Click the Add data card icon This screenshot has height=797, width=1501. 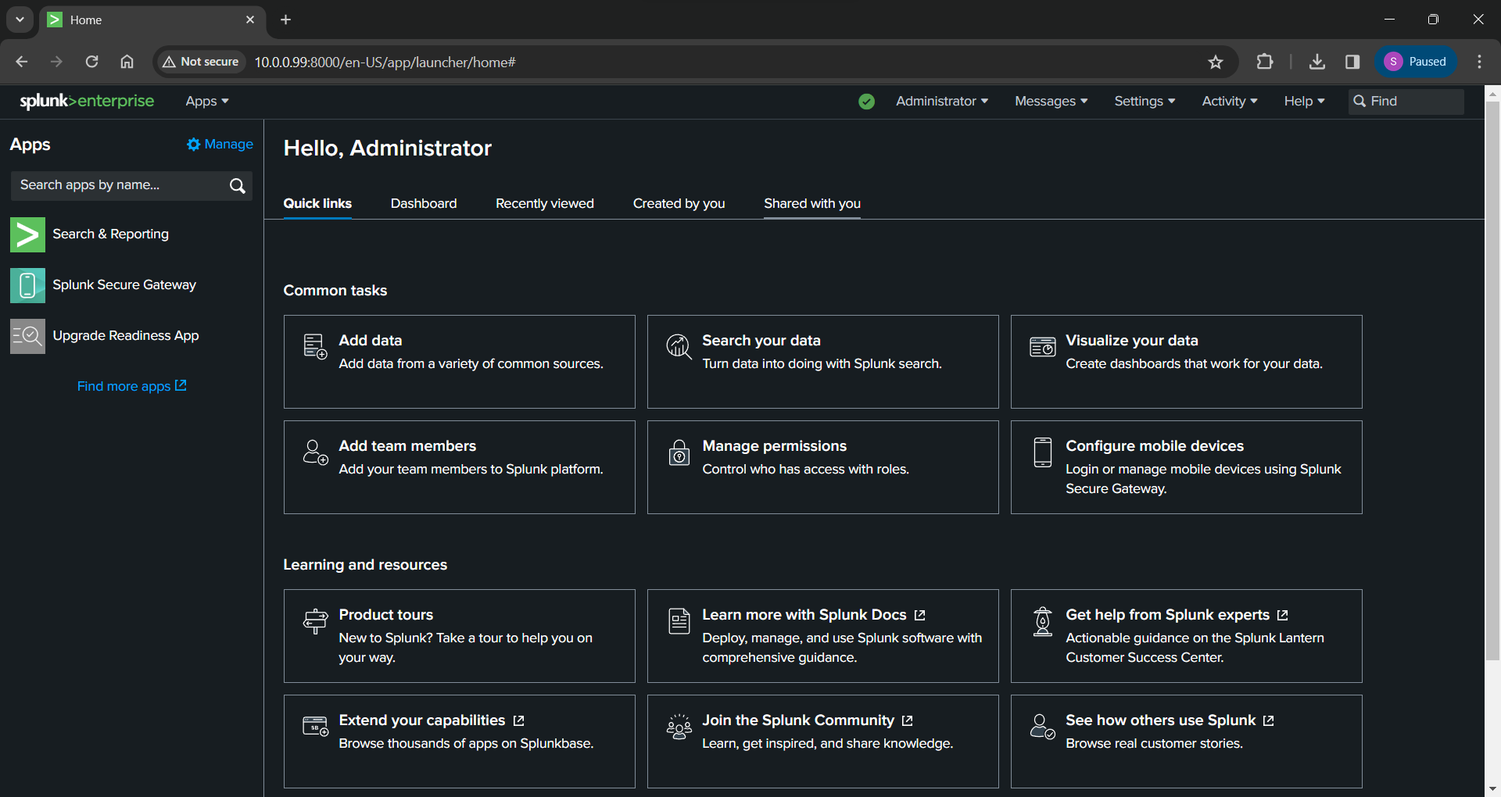pyautogui.click(x=315, y=346)
